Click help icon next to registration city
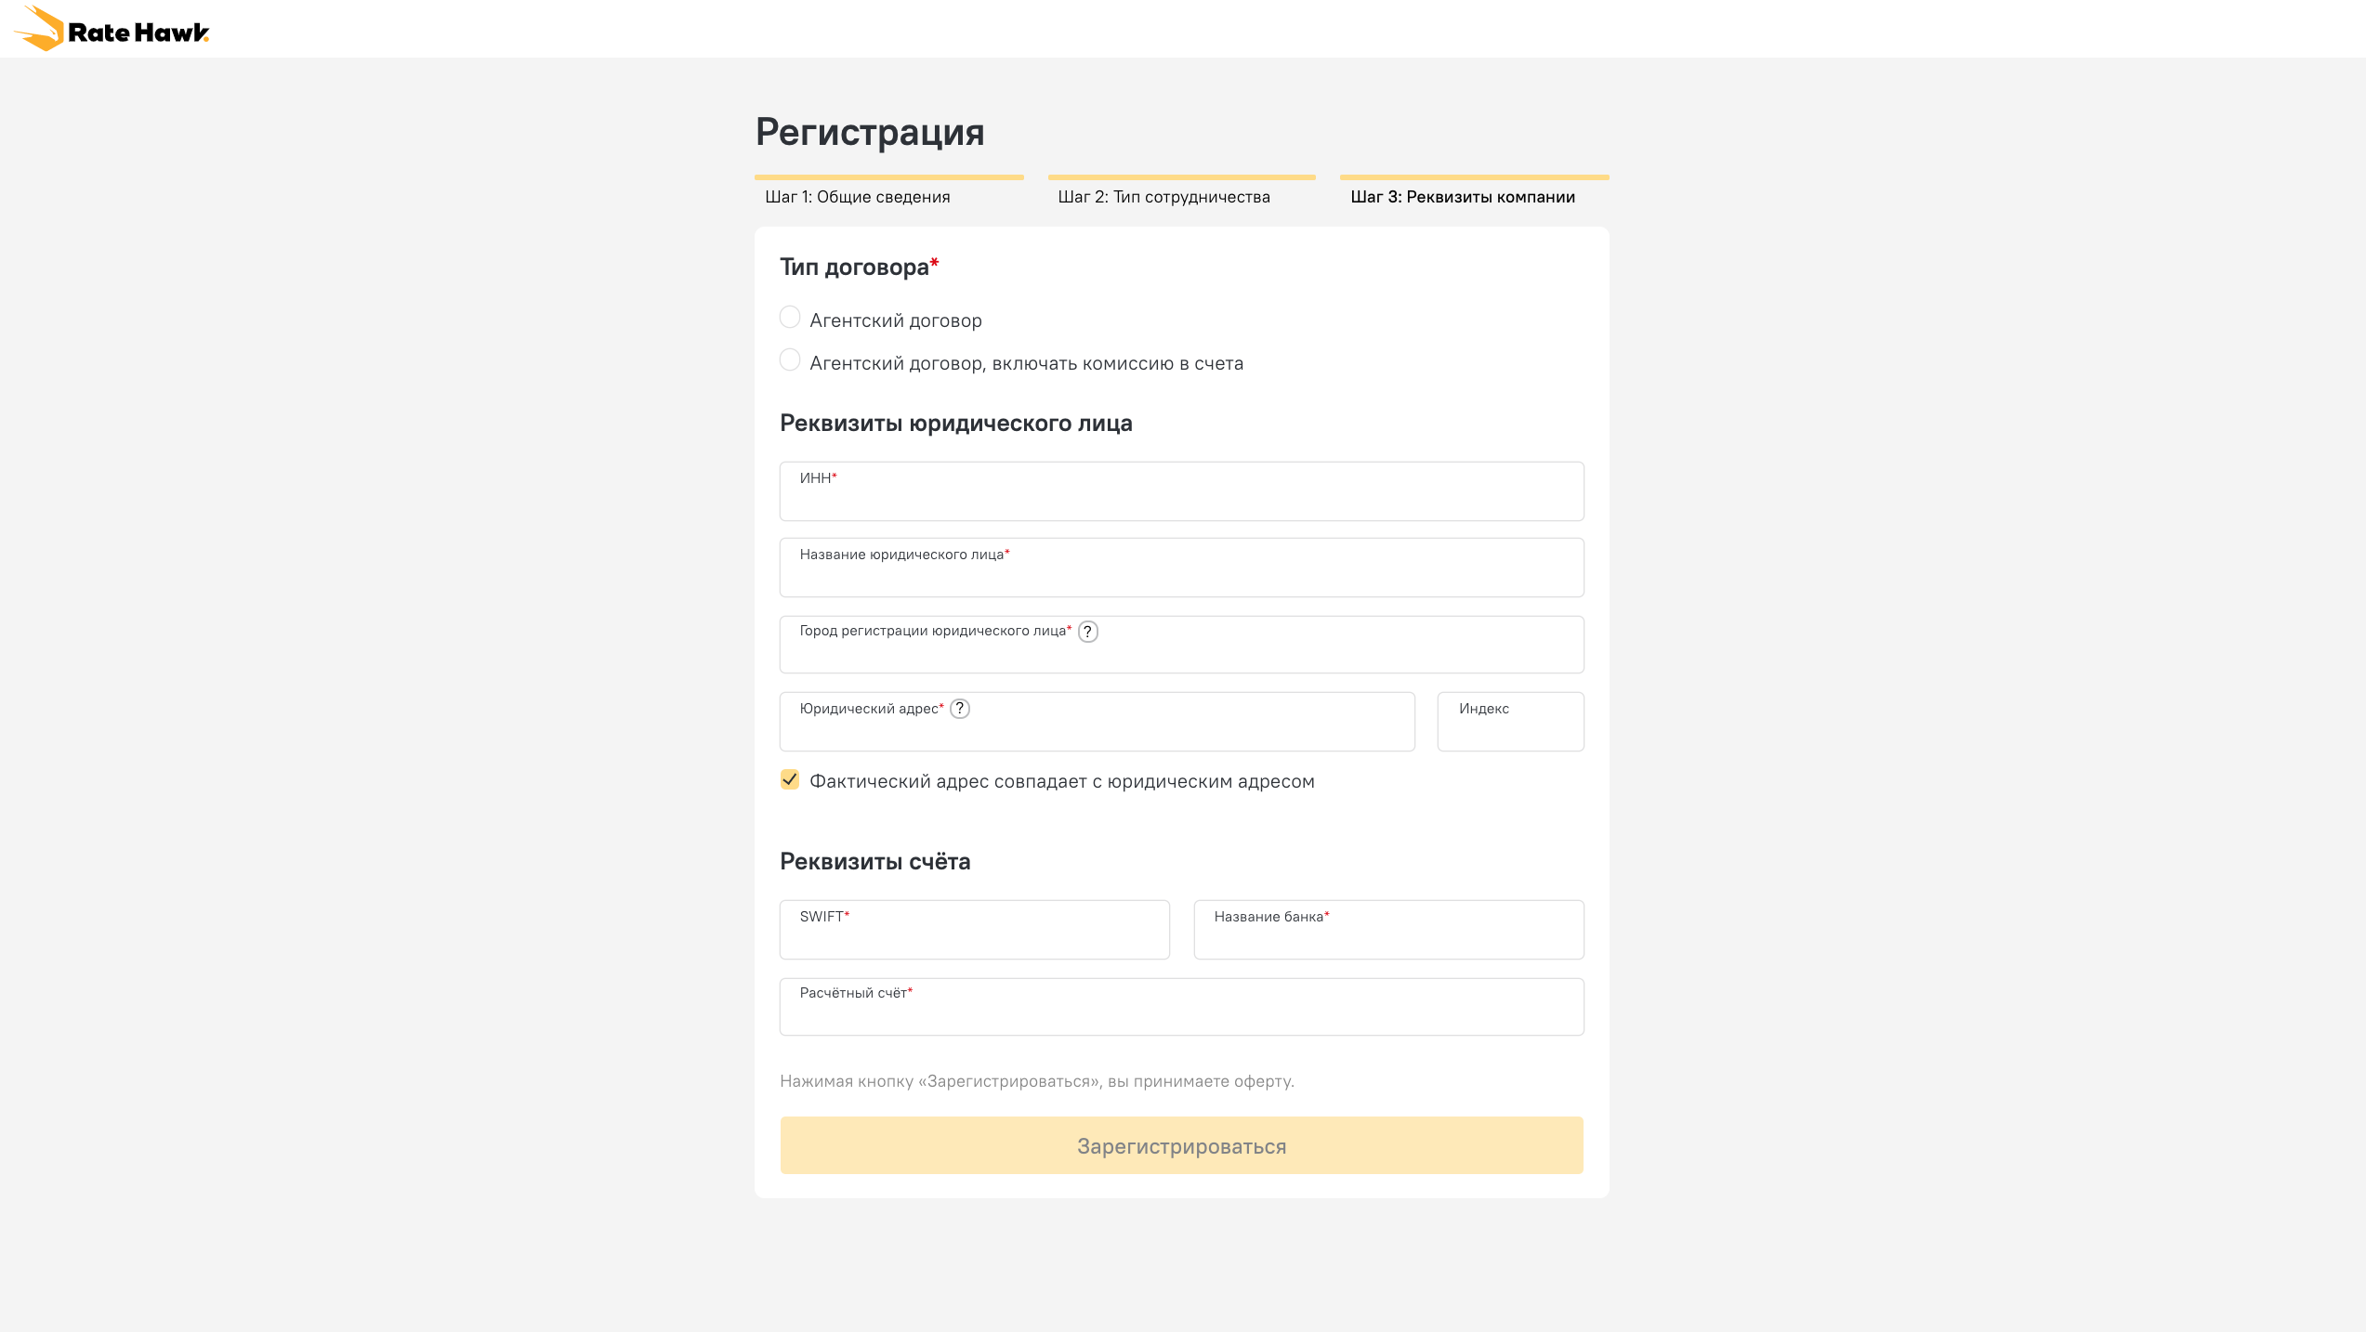2366x1332 pixels. [1087, 632]
